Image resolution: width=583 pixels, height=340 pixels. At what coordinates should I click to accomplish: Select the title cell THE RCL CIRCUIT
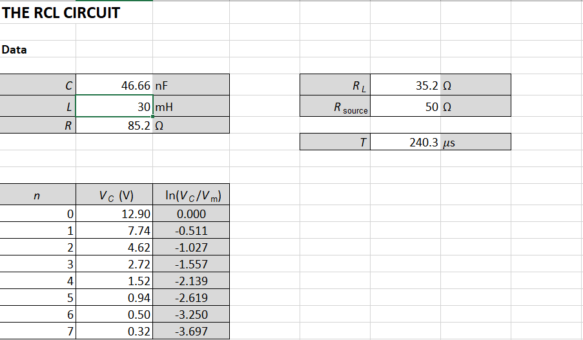pos(61,13)
